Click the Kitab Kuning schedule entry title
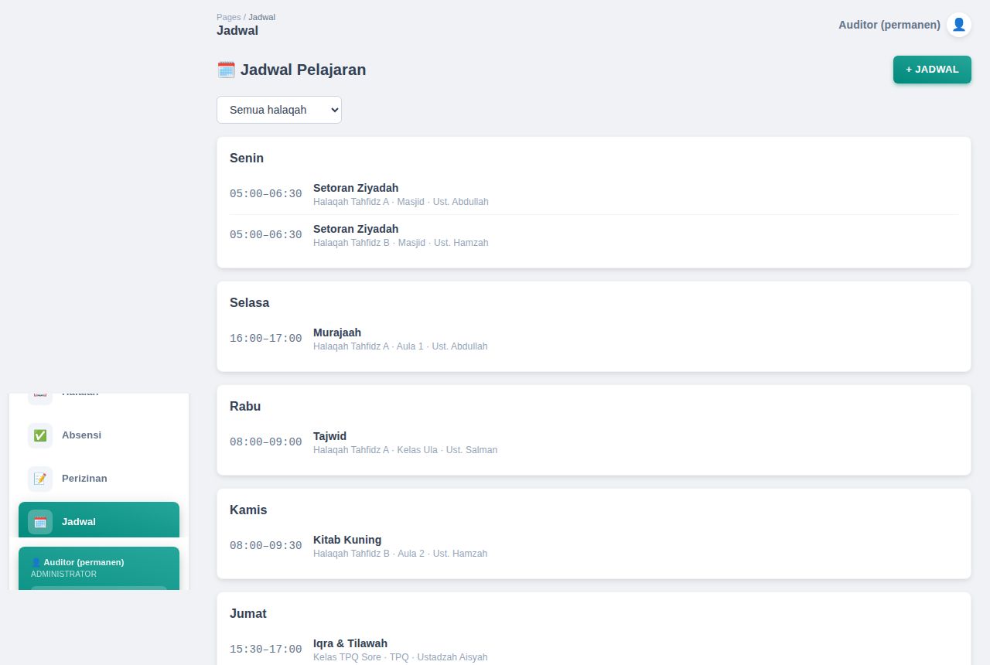This screenshot has height=665, width=990. 347,540
